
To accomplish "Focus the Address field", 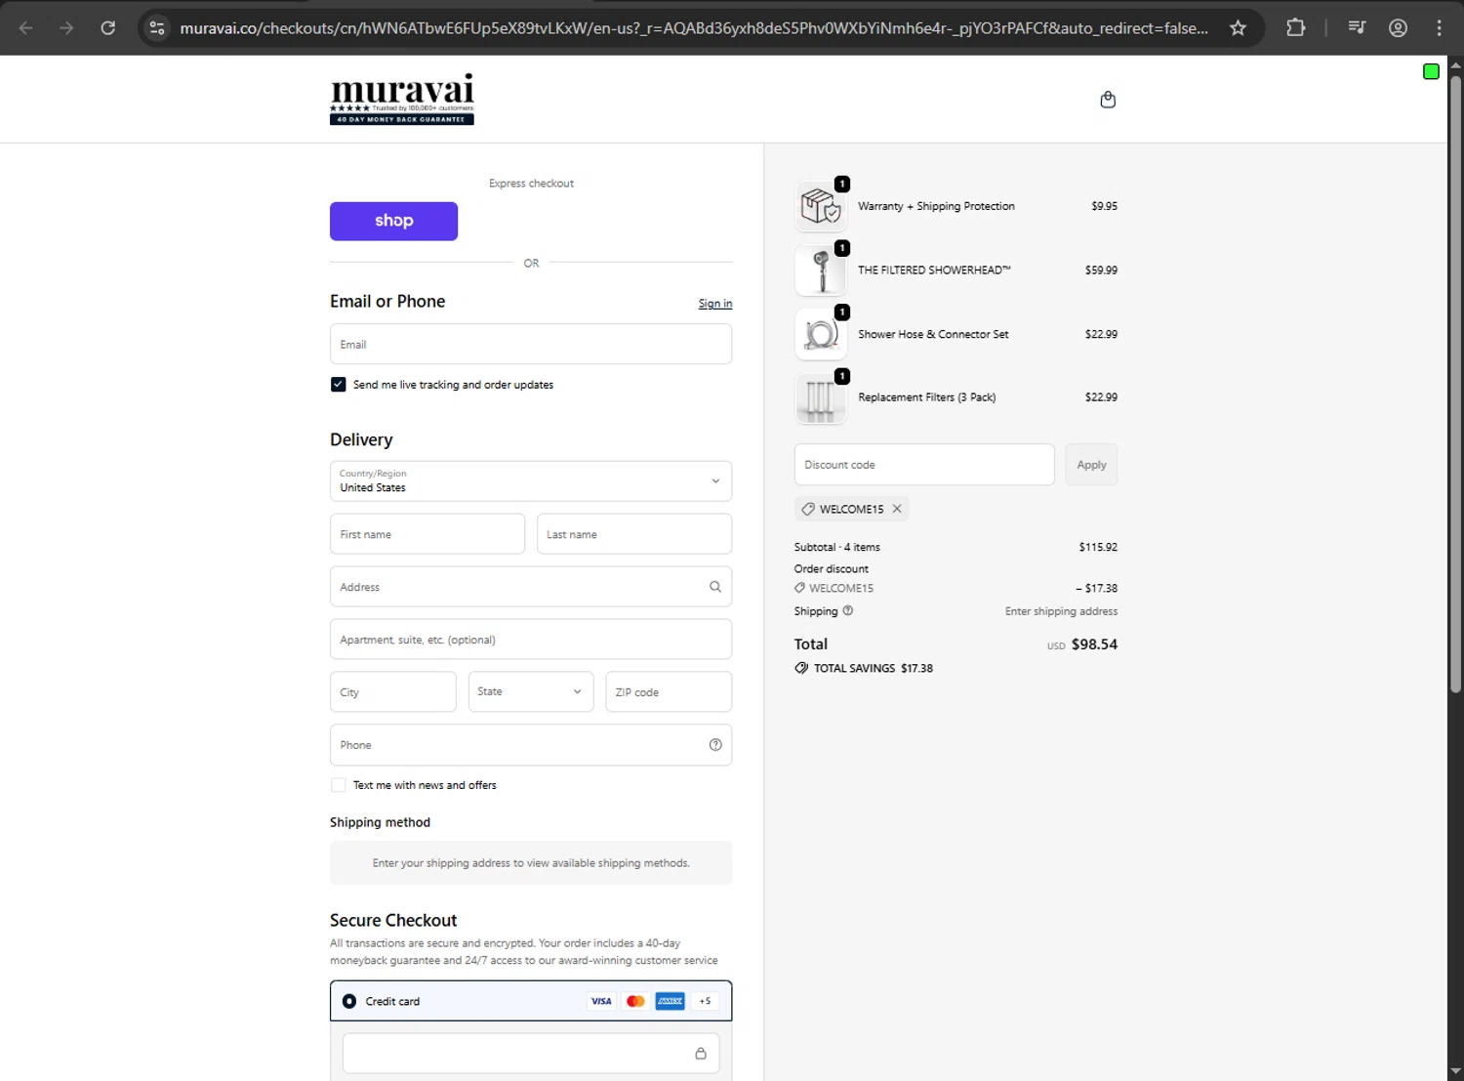I will tap(531, 587).
